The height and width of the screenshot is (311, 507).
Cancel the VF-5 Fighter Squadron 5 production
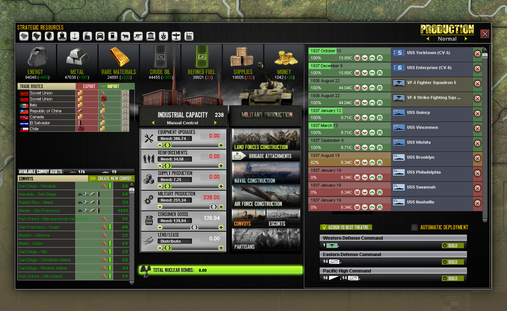pyautogui.click(x=477, y=84)
